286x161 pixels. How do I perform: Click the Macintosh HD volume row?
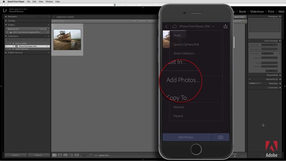[x=27, y=29]
